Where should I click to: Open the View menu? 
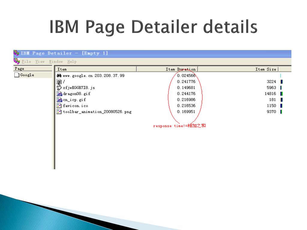coord(40,62)
